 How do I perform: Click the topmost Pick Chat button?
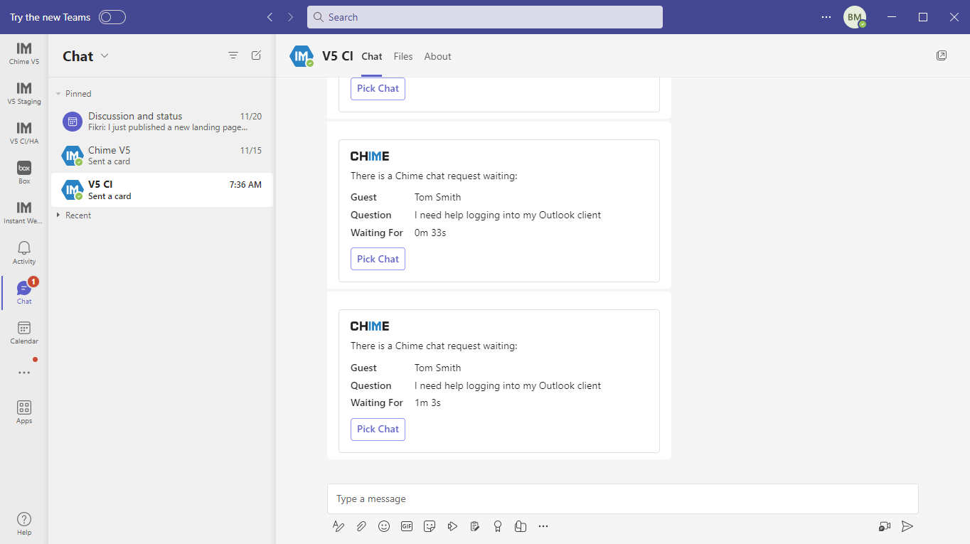[x=378, y=88]
